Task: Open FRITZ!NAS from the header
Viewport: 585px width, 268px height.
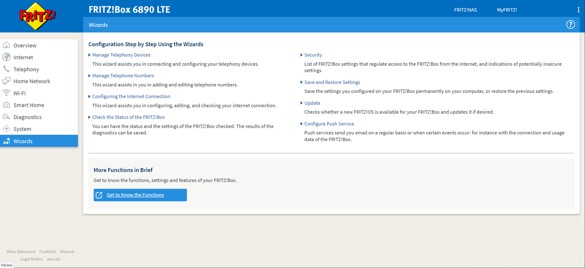Action: click(465, 10)
